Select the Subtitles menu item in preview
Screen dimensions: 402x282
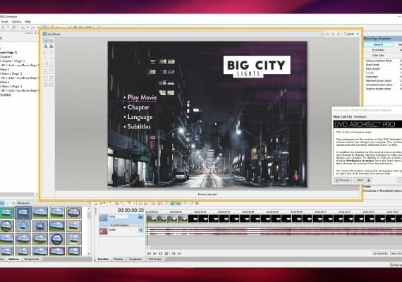point(139,127)
